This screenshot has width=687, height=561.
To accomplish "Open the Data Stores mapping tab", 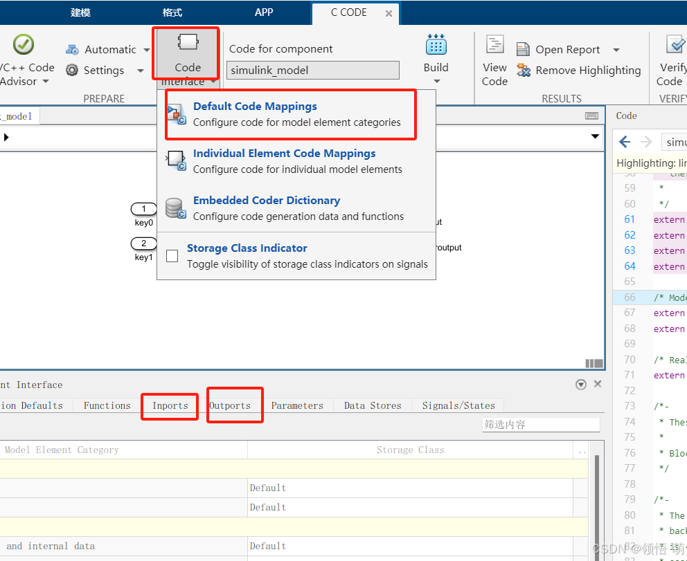I will click(x=373, y=405).
